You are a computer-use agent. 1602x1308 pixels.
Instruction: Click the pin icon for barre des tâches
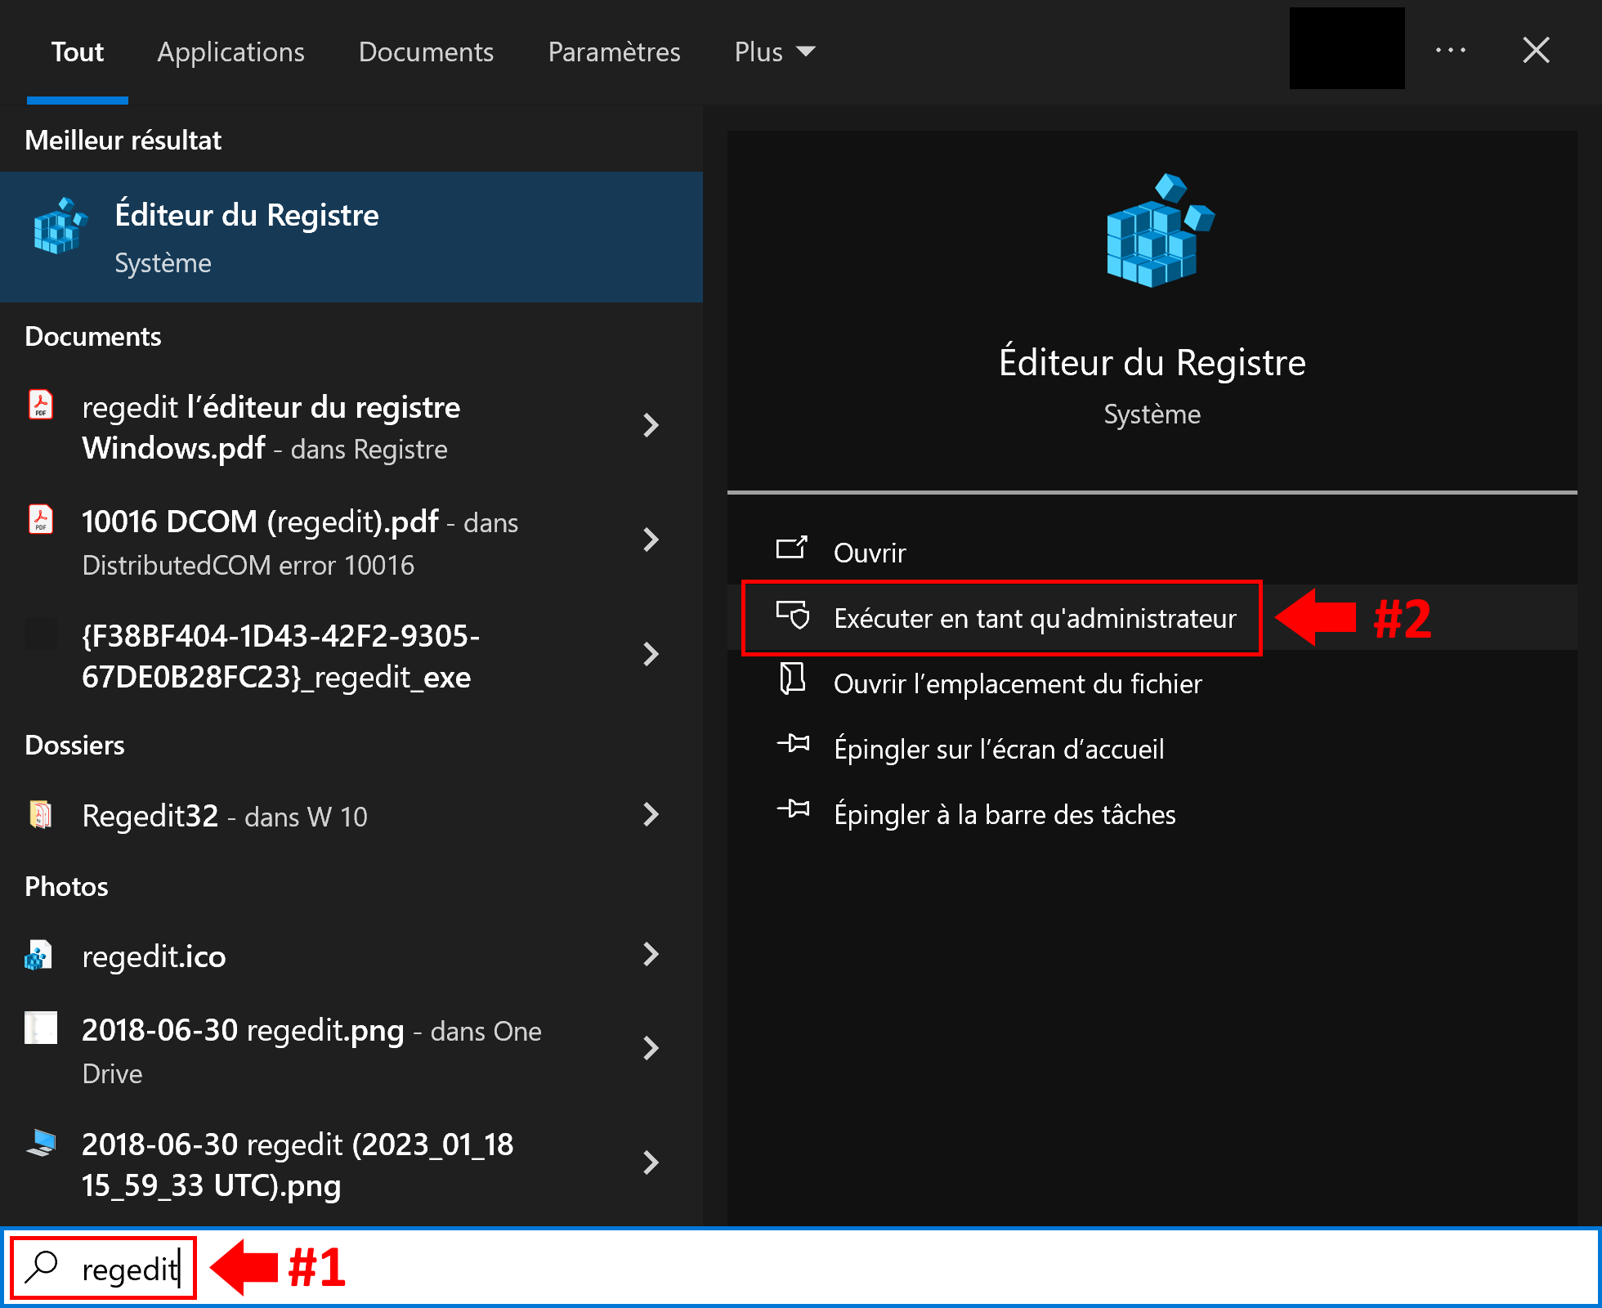[793, 809]
